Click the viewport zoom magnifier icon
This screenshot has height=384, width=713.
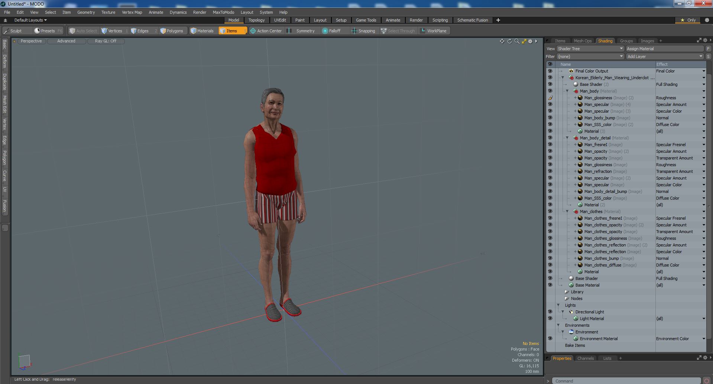[517, 41]
